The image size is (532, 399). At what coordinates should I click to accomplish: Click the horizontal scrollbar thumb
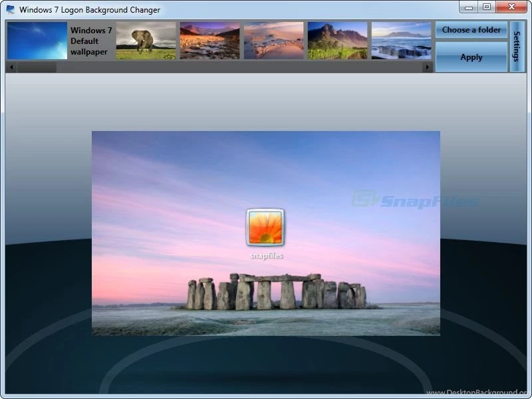(x=37, y=67)
